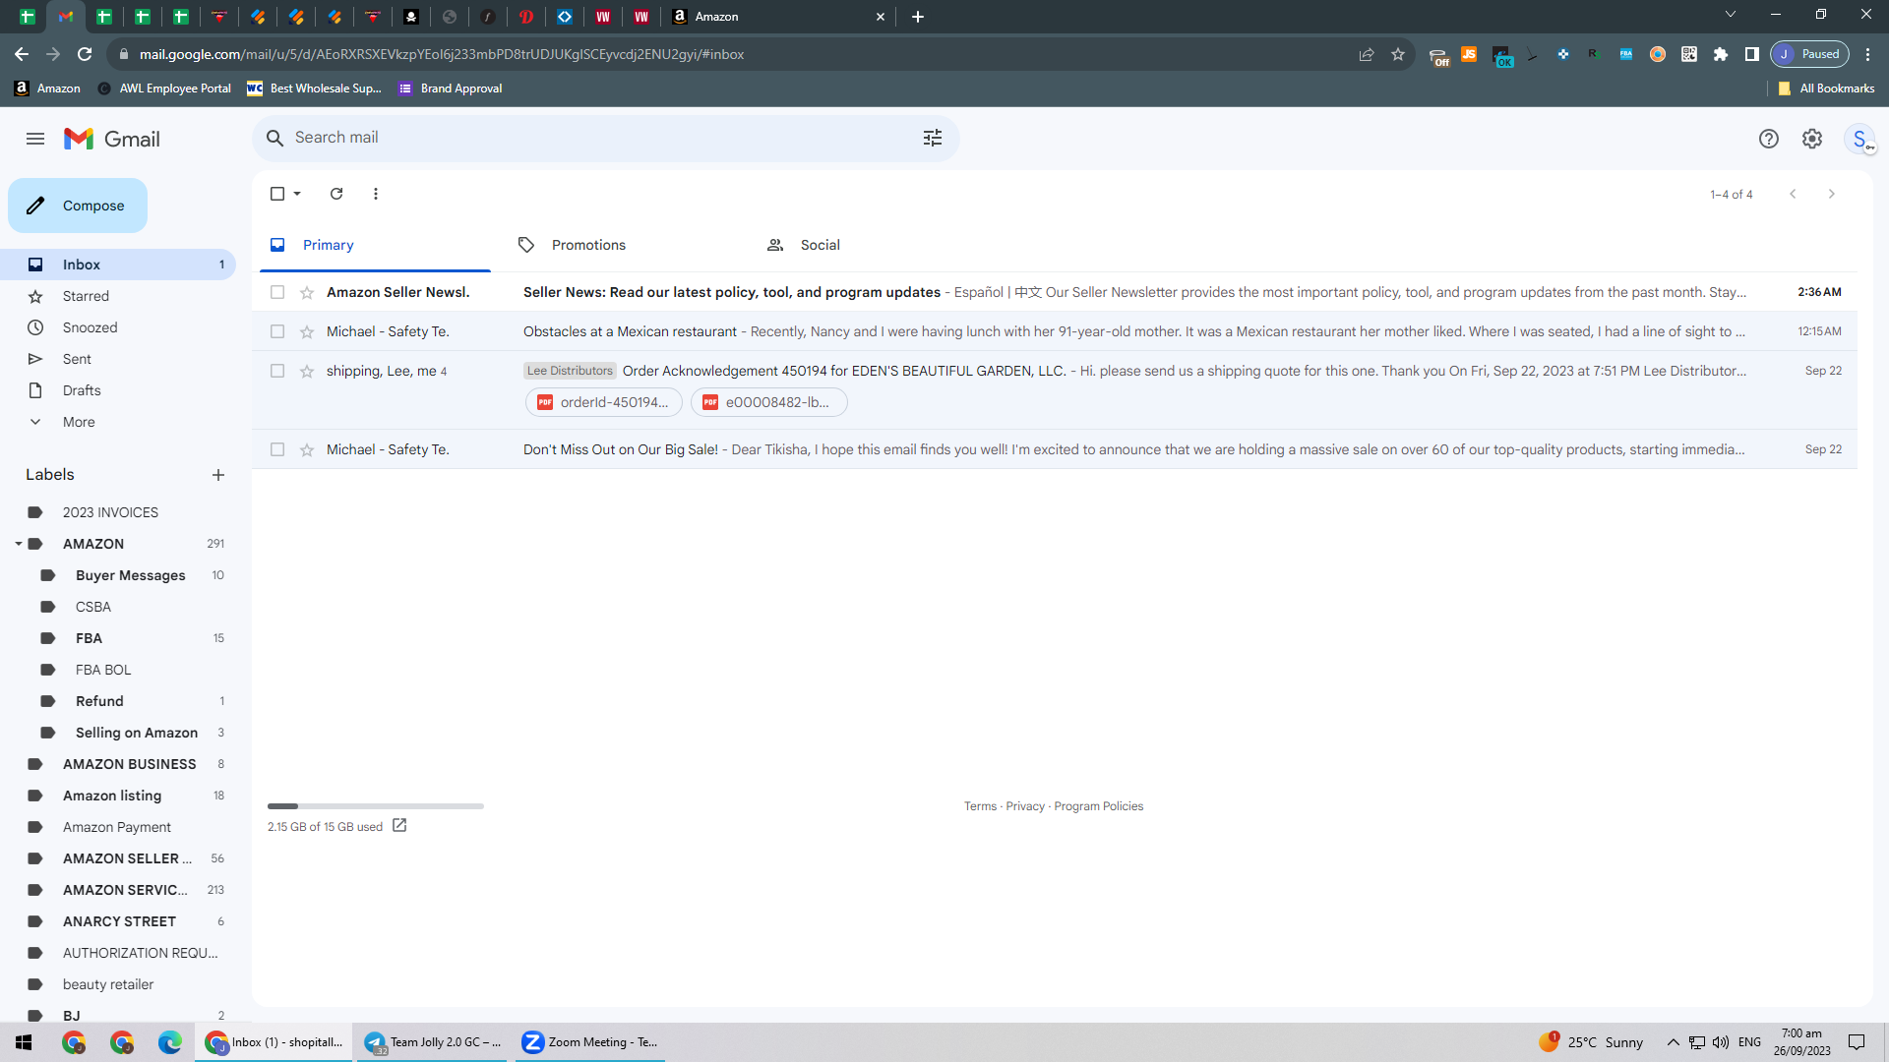
Task: Switch to the Social tab
Action: 872,245
